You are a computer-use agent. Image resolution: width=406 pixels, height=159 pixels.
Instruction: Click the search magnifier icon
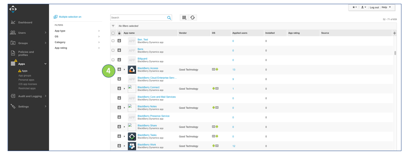(169, 18)
